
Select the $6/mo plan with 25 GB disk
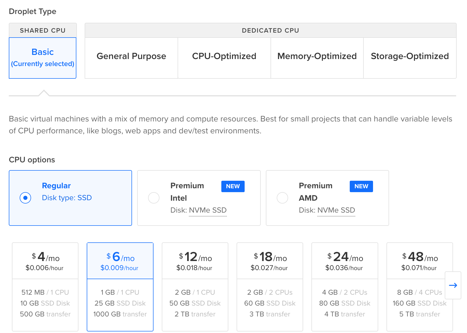point(120,286)
